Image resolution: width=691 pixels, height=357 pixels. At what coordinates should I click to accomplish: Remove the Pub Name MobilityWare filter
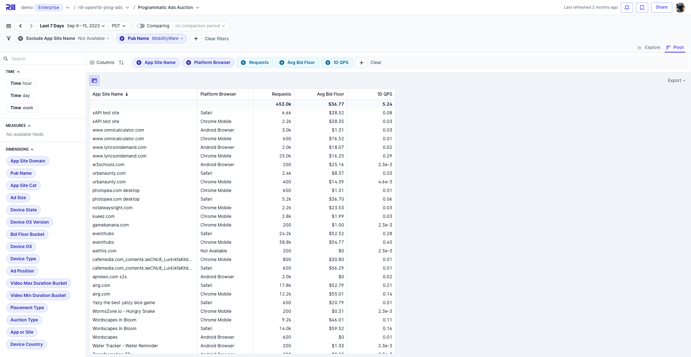click(122, 38)
